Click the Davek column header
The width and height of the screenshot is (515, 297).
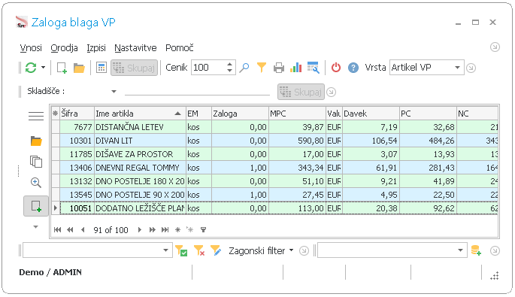click(x=371, y=114)
